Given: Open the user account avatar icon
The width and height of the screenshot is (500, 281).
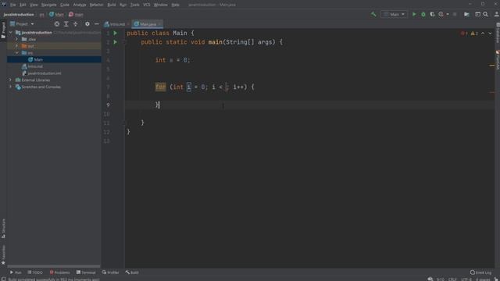Looking at the screenshot, I should click(x=496, y=14).
